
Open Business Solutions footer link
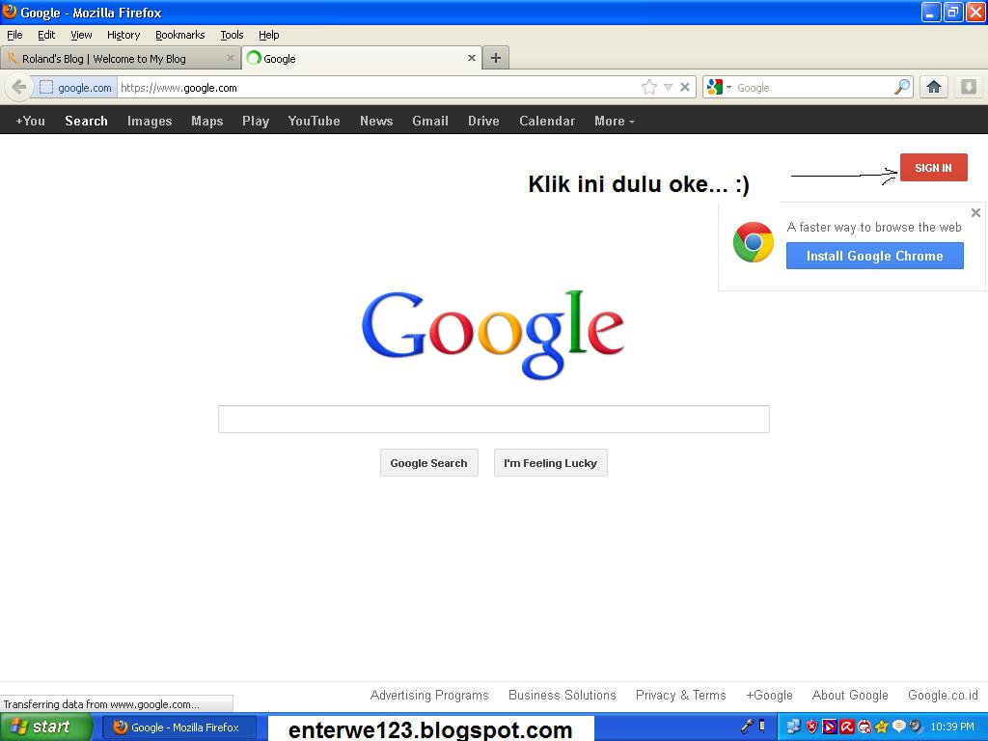563,695
